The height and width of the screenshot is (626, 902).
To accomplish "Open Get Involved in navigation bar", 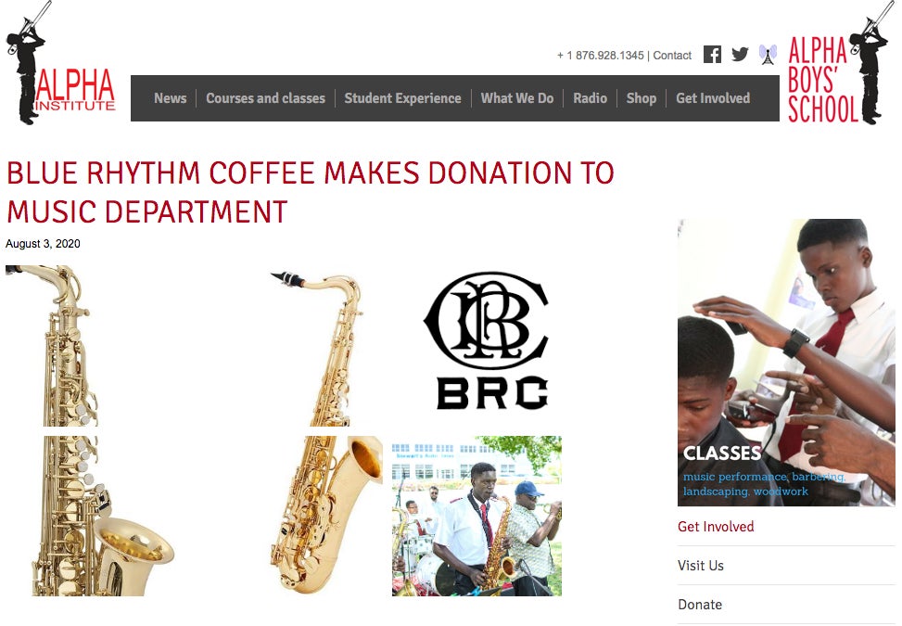I will (713, 98).
